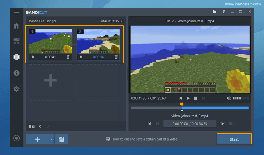Image resolution: width=264 pixels, height=155 pixels.
Task: Click 'video-joiner-test-B.mp4' label under timeline
Action: coord(190,116)
